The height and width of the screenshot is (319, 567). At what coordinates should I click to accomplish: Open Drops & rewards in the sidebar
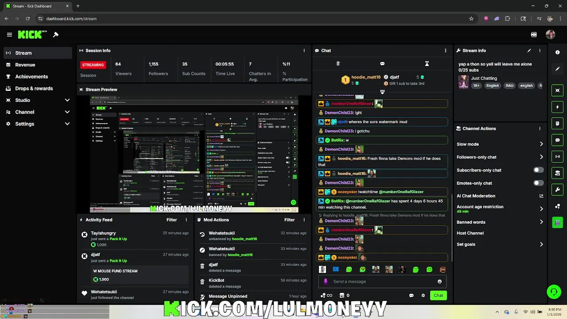pyautogui.click(x=38, y=88)
